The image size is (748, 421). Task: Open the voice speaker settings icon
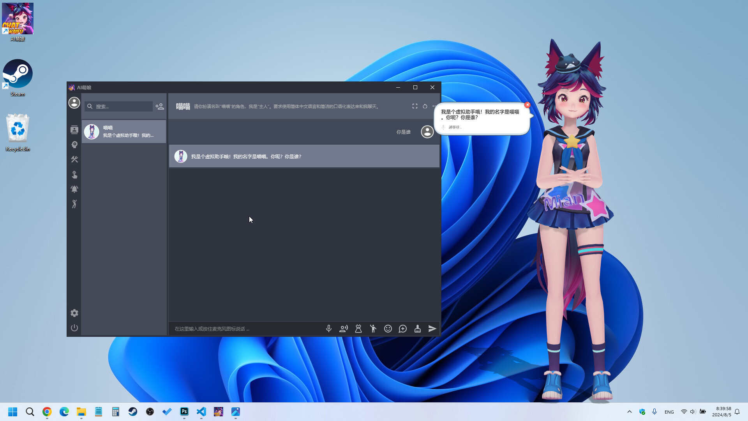click(x=343, y=329)
